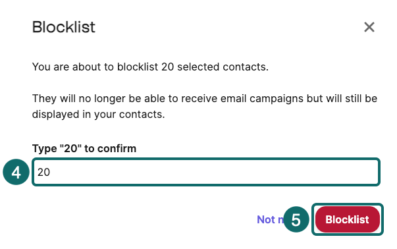Click the sentence "You are about to blocklist"

(95, 67)
